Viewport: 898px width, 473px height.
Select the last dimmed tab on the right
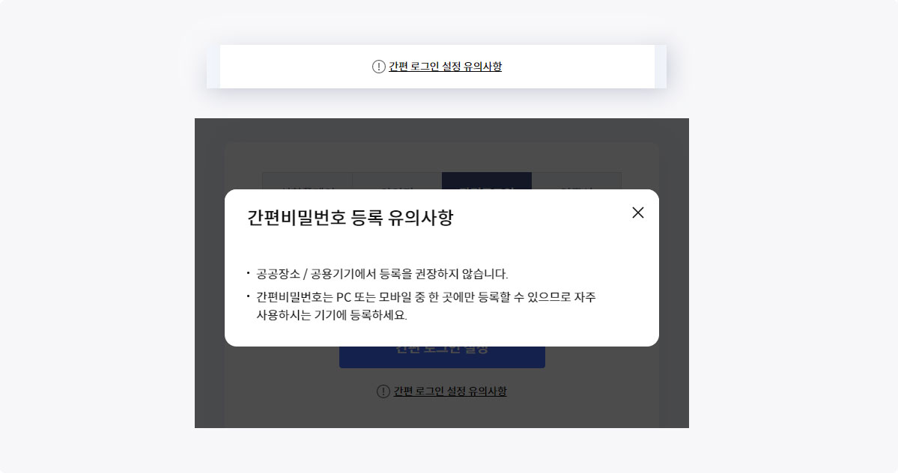[x=576, y=180]
